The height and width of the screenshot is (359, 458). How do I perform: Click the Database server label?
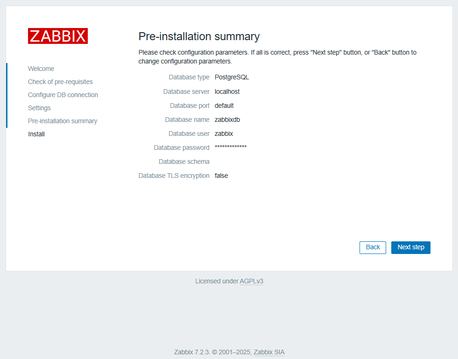click(x=186, y=92)
